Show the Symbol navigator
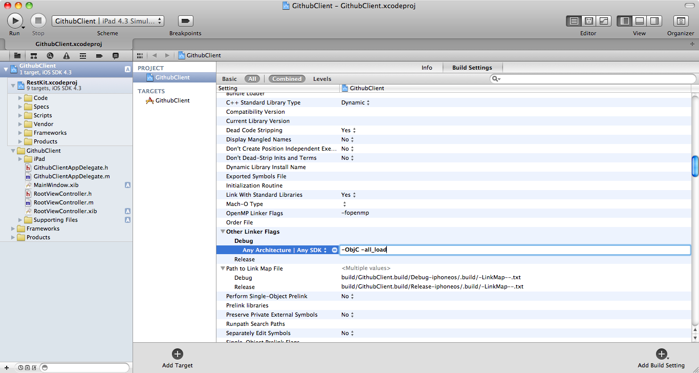The image size is (699, 373). coord(34,55)
